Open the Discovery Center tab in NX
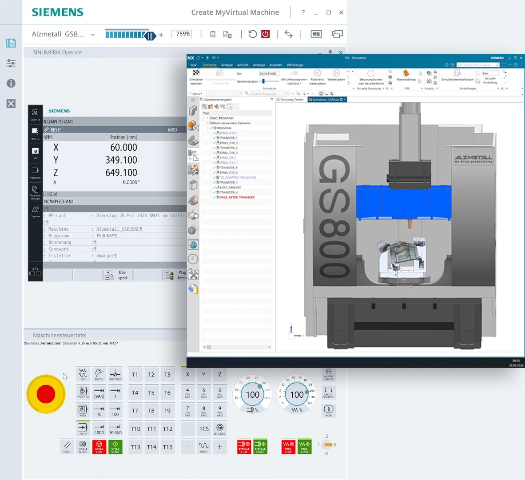This screenshot has width=525, height=480. [x=290, y=100]
